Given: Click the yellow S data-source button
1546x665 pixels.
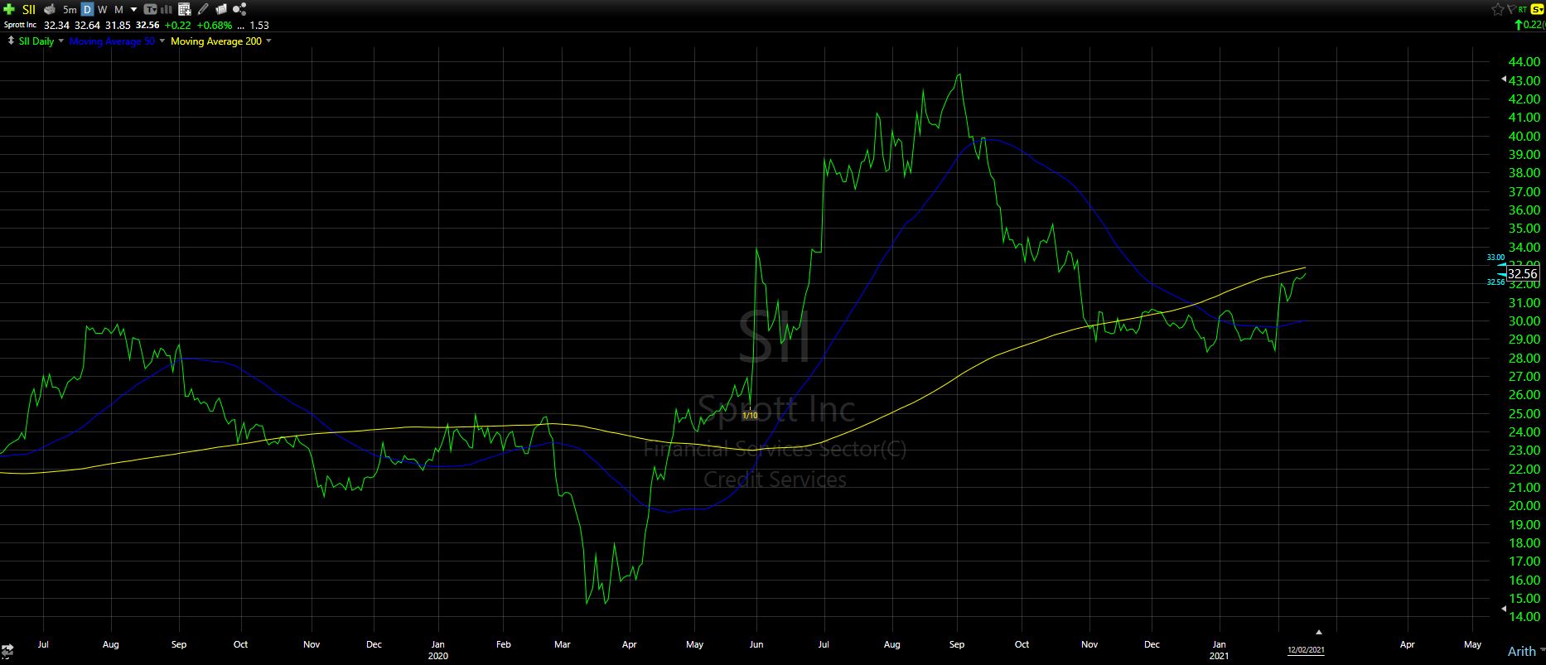Looking at the screenshot, I should pyautogui.click(x=1538, y=9).
